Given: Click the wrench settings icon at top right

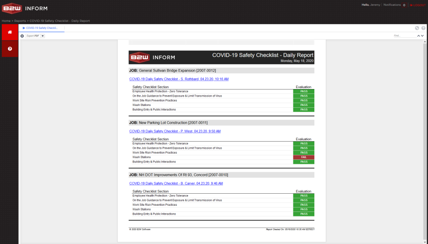Looking at the screenshot, I should click(x=417, y=28).
